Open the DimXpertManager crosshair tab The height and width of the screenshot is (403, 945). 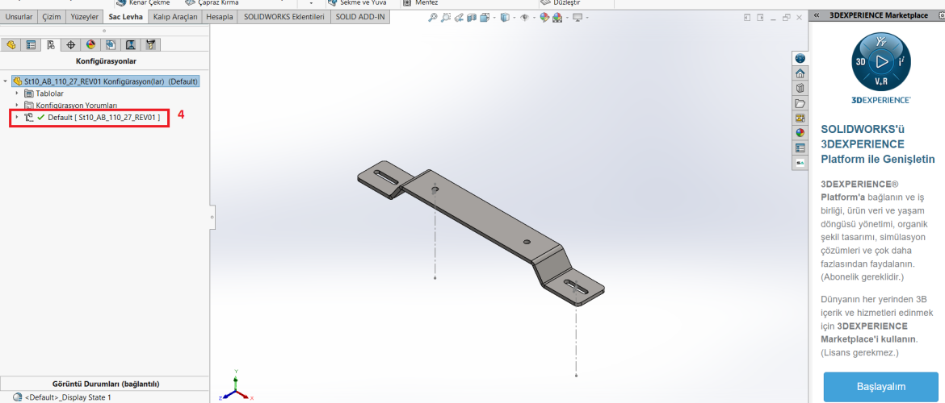(x=71, y=45)
